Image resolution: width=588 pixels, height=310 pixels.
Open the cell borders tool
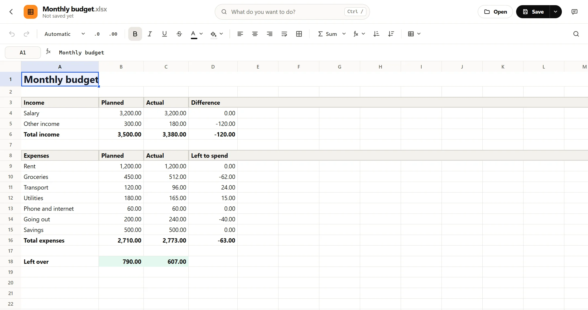(299, 34)
